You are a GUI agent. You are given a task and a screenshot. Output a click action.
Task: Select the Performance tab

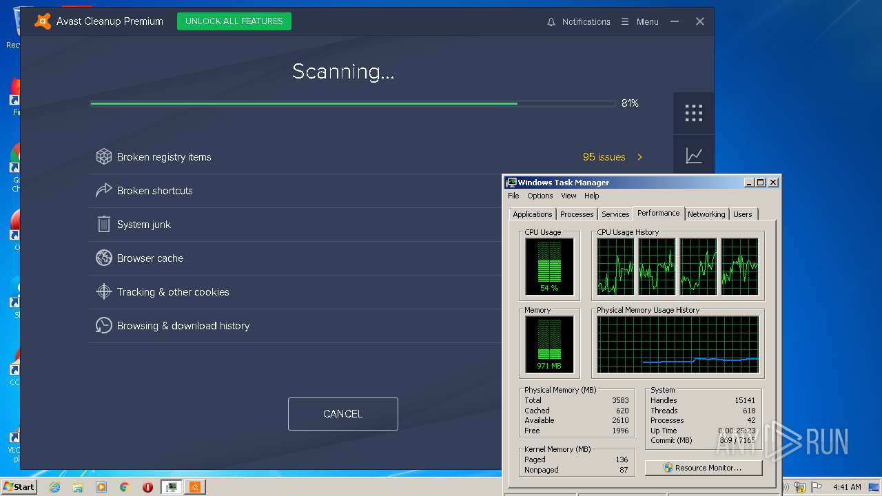coord(659,213)
